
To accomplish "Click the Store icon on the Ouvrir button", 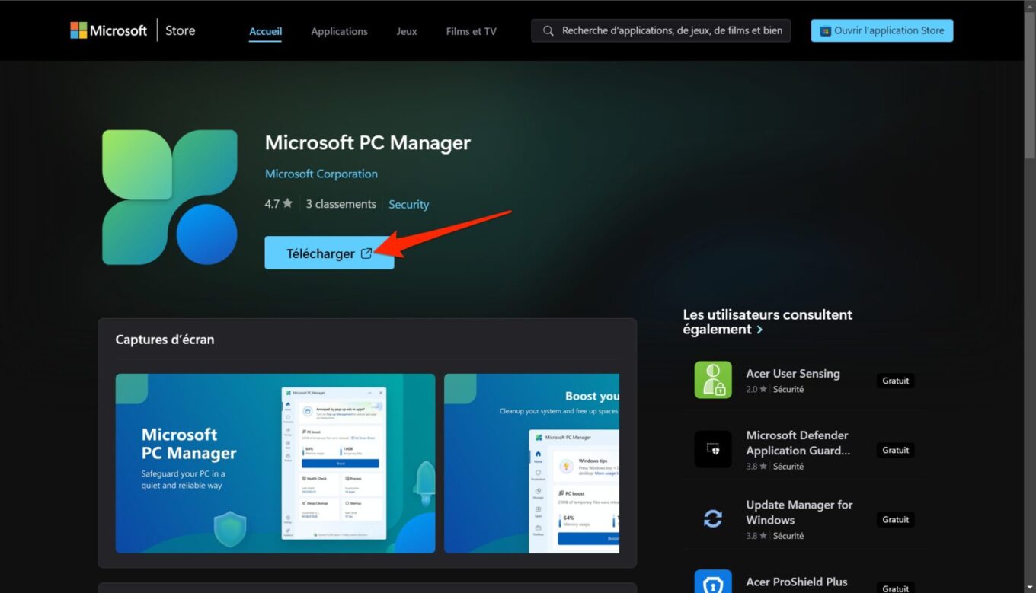I will [x=825, y=31].
